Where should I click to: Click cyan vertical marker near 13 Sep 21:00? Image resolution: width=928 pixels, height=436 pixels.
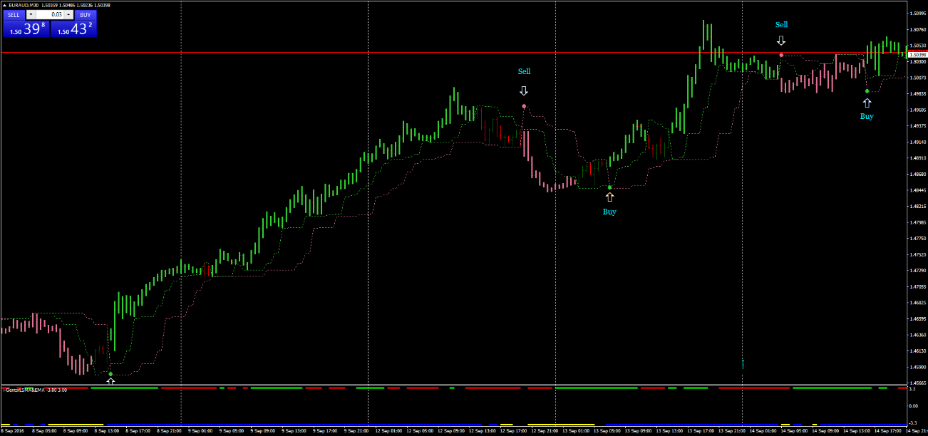pyautogui.click(x=743, y=365)
